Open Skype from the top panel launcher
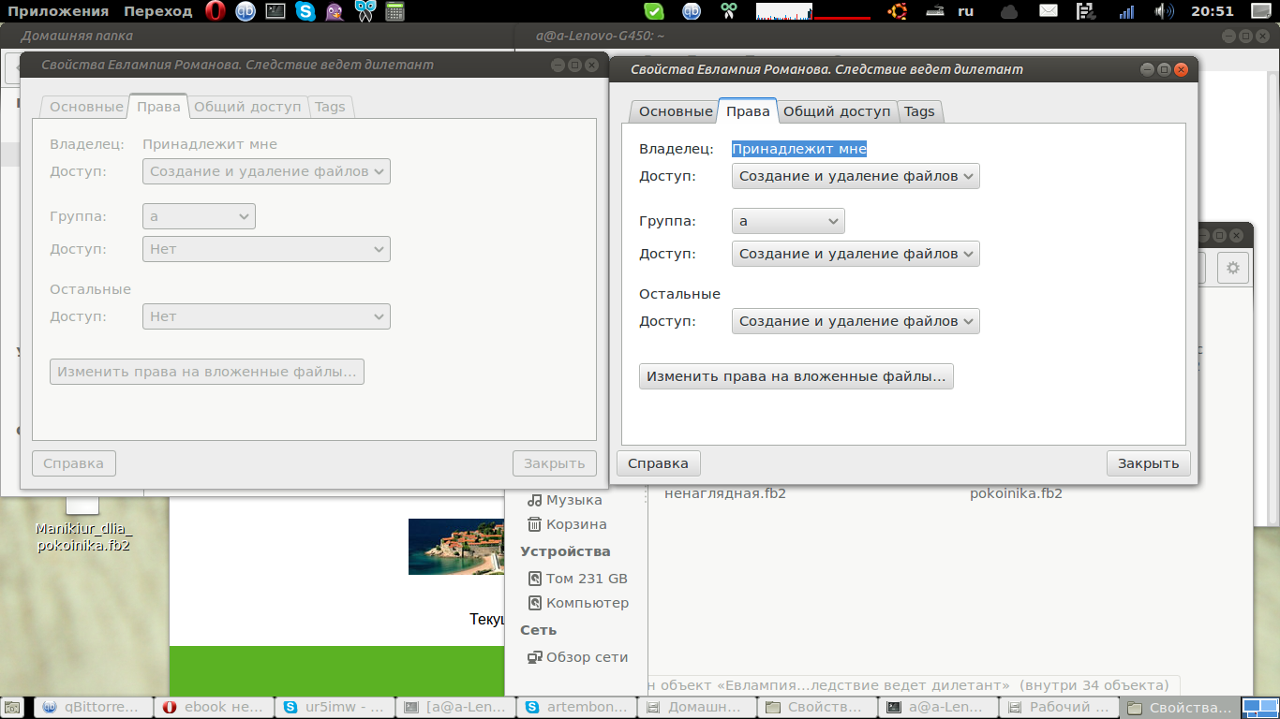The height and width of the screenshot is (719, 1280). pos(305,11)
